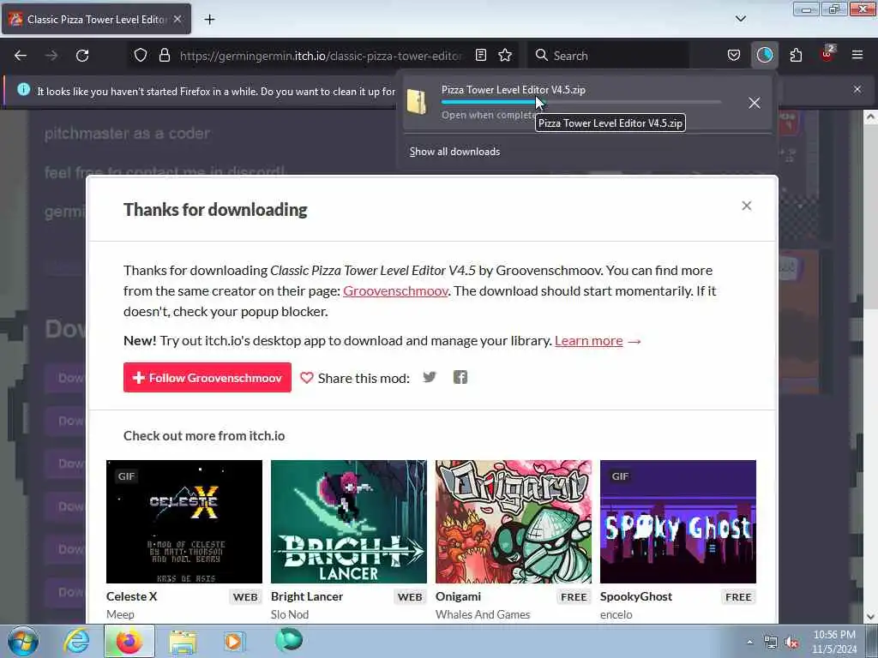
Task: Click the WEB tag next to Celeste X
Action: click(x=245, y=597)
